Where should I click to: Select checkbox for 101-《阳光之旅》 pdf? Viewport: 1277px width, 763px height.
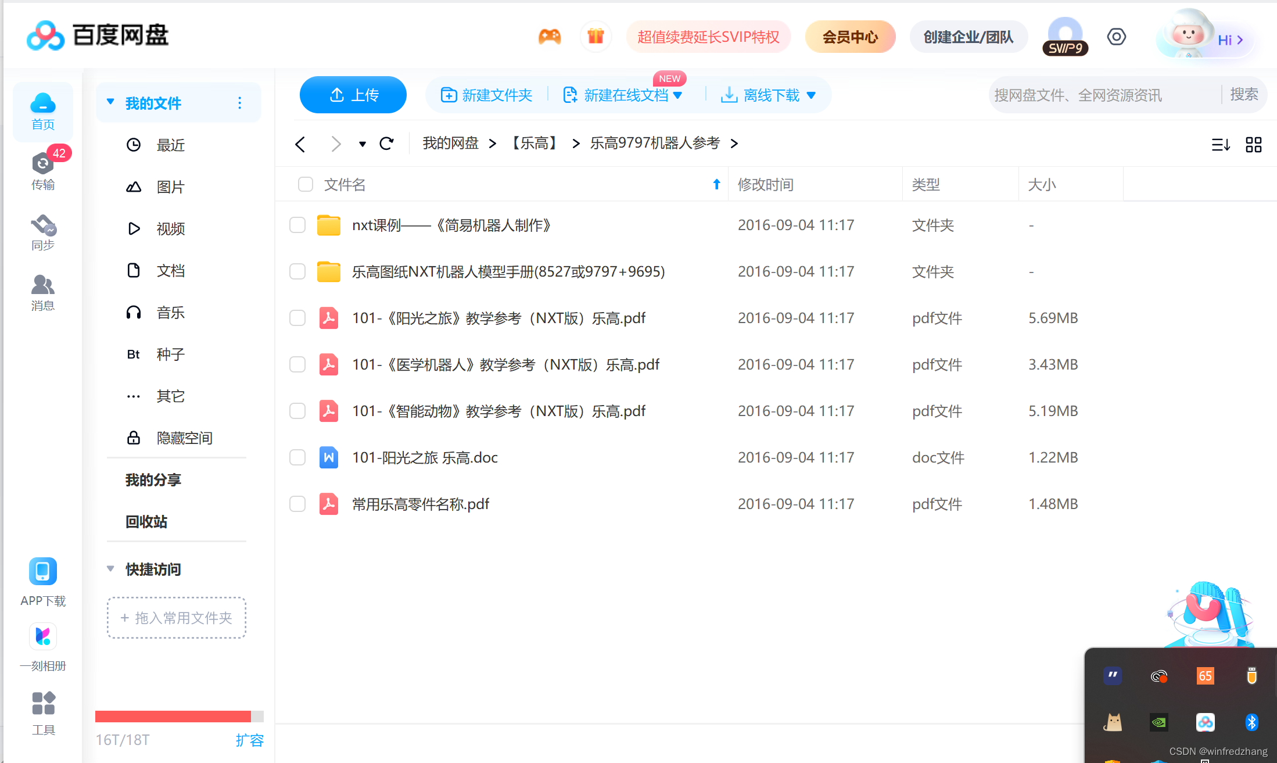click(297, 318)
